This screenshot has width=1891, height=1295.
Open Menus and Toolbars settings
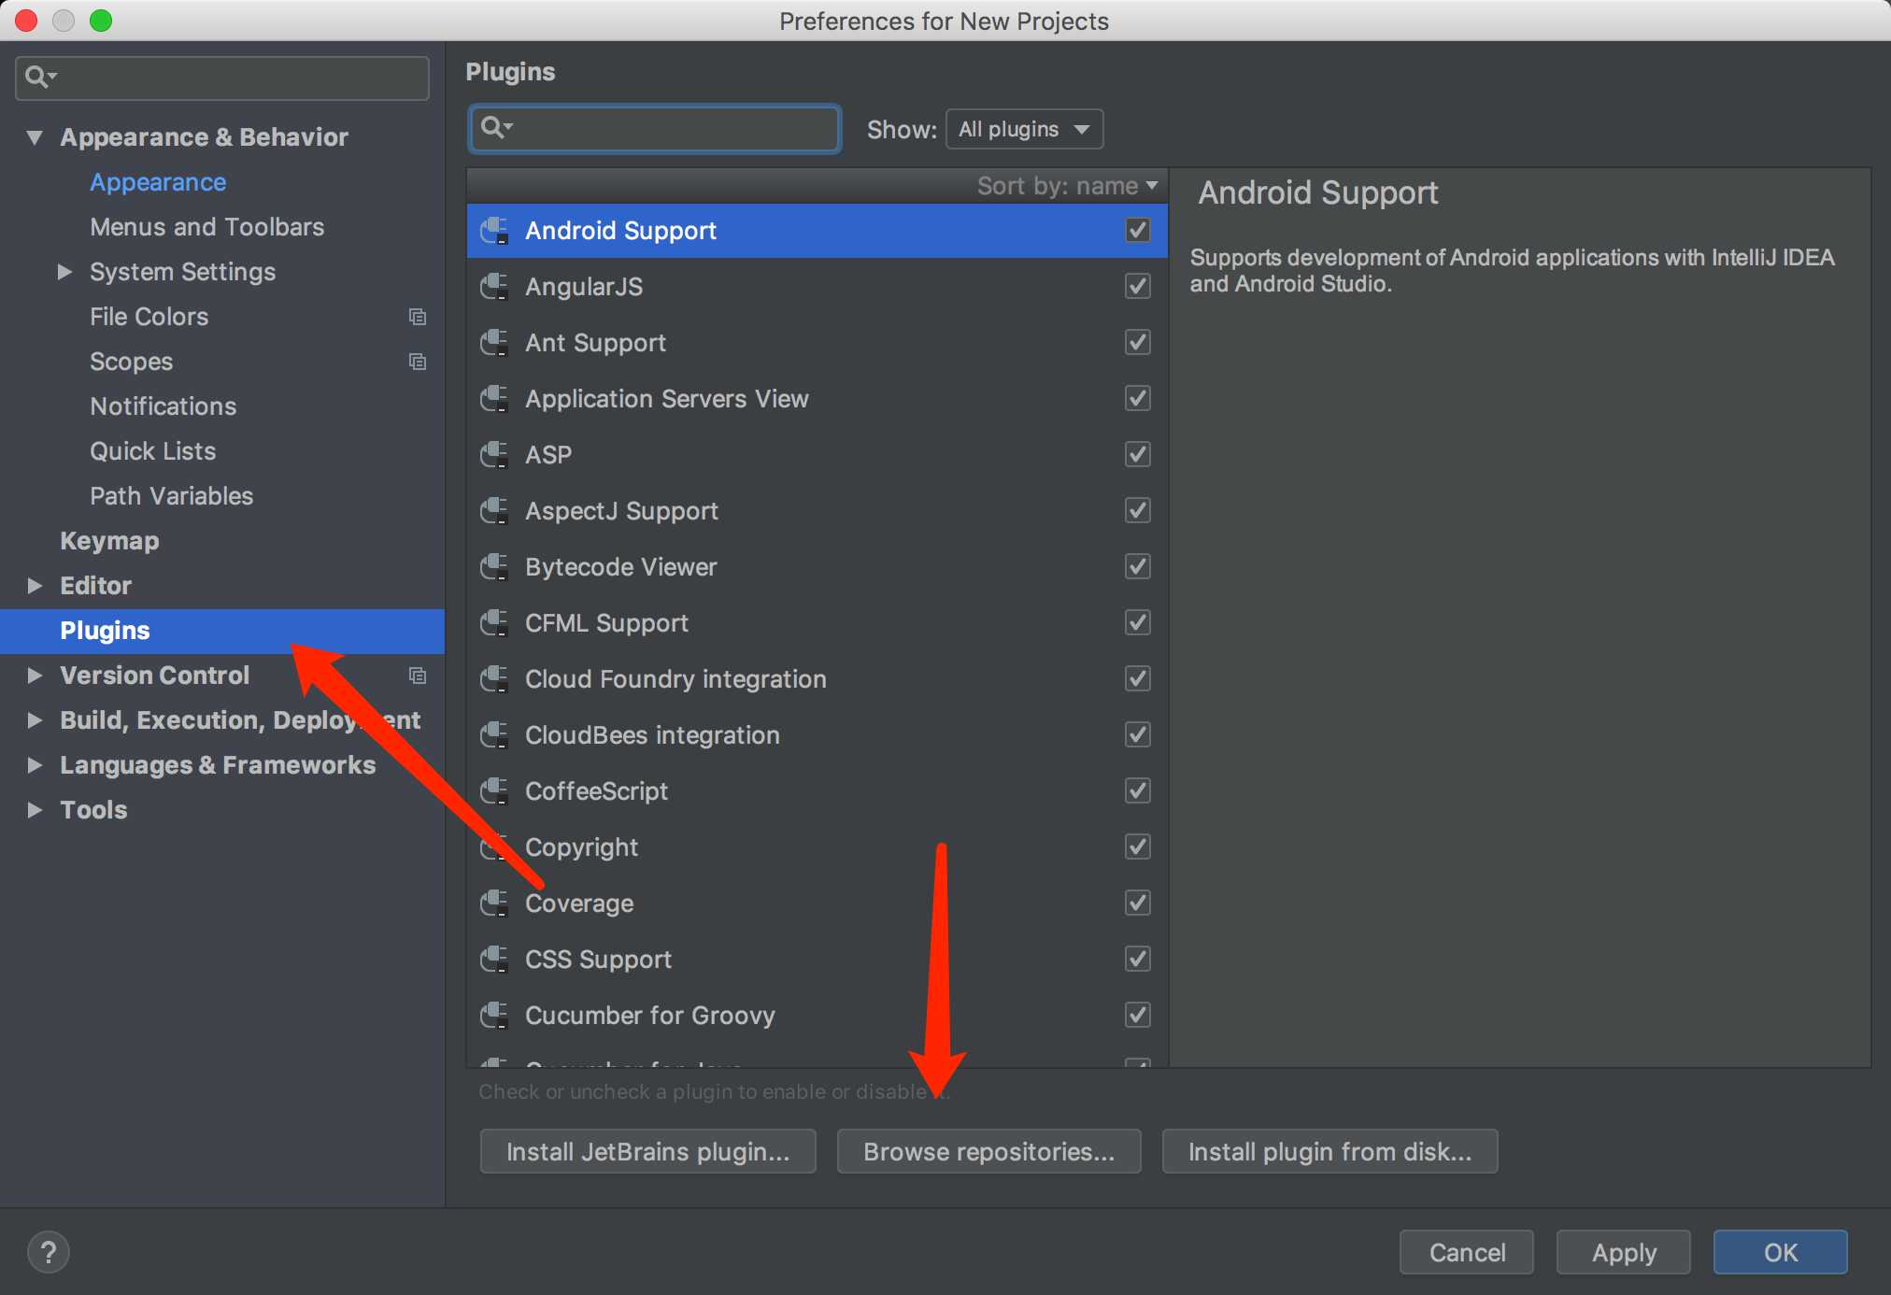point(207,227)
